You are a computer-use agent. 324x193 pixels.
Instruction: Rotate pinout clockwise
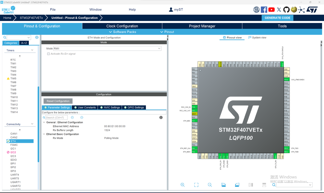coord(223,185)
